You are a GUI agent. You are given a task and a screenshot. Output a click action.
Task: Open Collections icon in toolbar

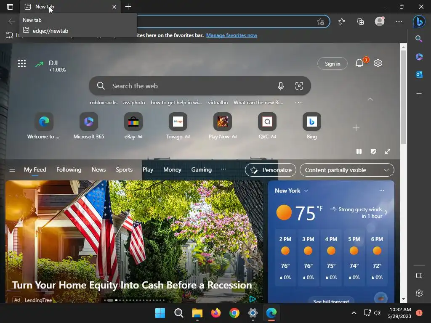(x=360, y=21)
